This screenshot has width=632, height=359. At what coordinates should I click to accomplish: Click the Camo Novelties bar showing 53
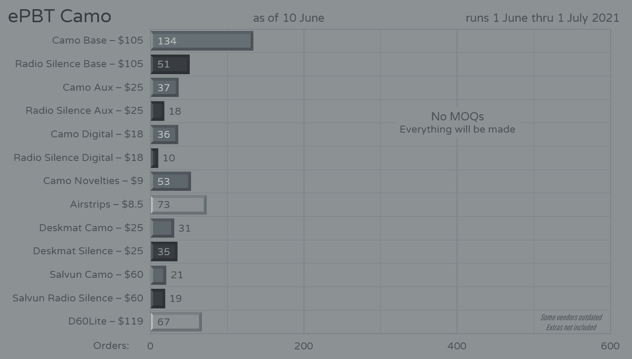(x=171, y=181)
